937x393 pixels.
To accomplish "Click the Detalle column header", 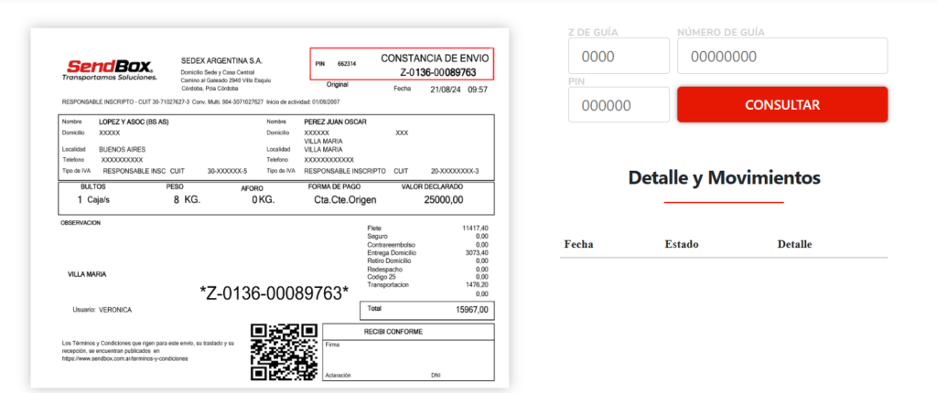I will (794, 244).
